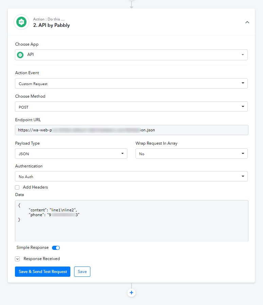Click inside the Data JSON text area
The image size is (263, 305).
(131, 221)
